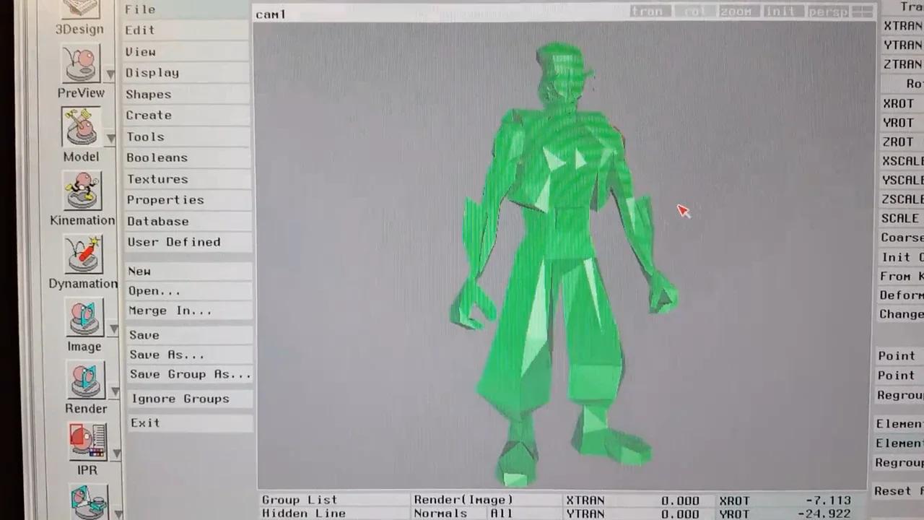Toggle persp mode on the cam1 viewport
The image size is (924, 520).
pos(828,11)
